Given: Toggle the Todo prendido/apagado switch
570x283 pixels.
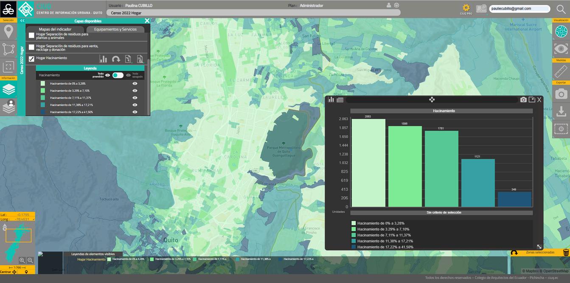Looking at the screenshot, I should (x=118, y=75).
